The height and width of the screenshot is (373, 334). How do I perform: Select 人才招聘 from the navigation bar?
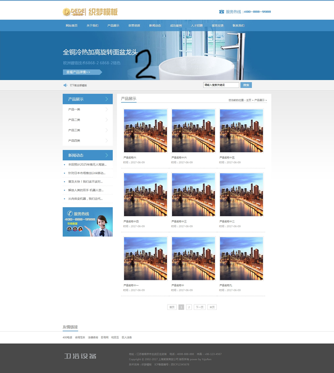pos(196,26)
